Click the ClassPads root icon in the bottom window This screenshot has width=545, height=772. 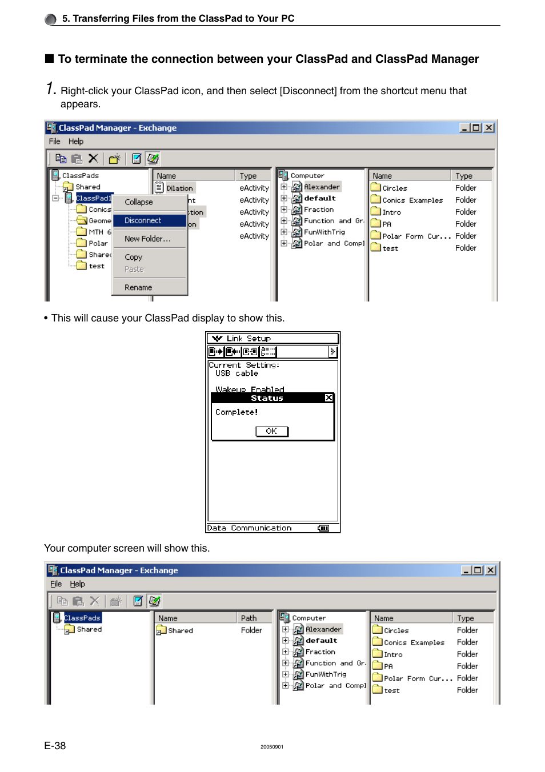point(57,617)
